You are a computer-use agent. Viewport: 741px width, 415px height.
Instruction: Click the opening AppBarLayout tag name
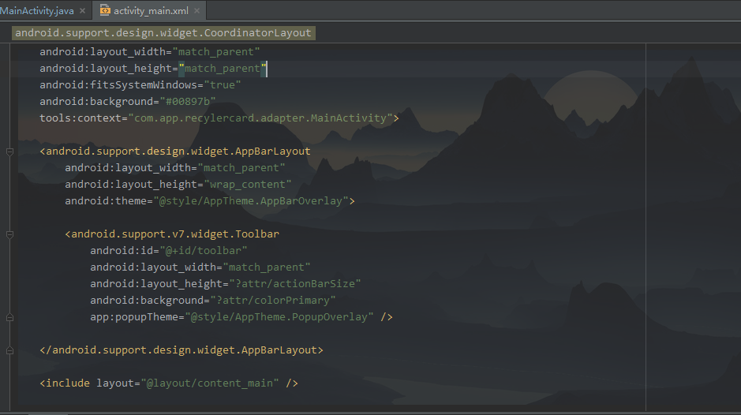(x=178, y=151)
